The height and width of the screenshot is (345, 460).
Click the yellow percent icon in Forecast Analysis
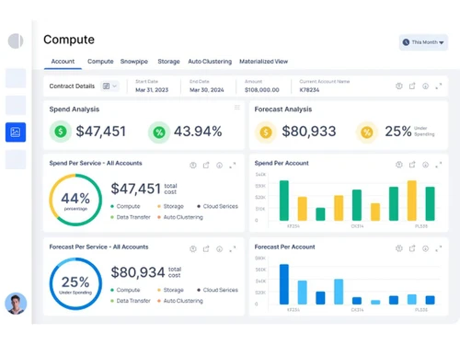coord(366,132)
